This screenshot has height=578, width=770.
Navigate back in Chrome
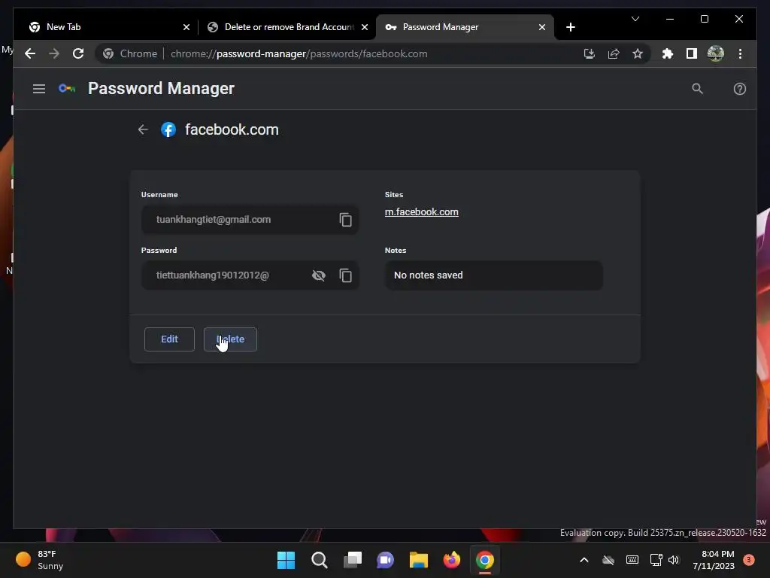click(30, 53)
